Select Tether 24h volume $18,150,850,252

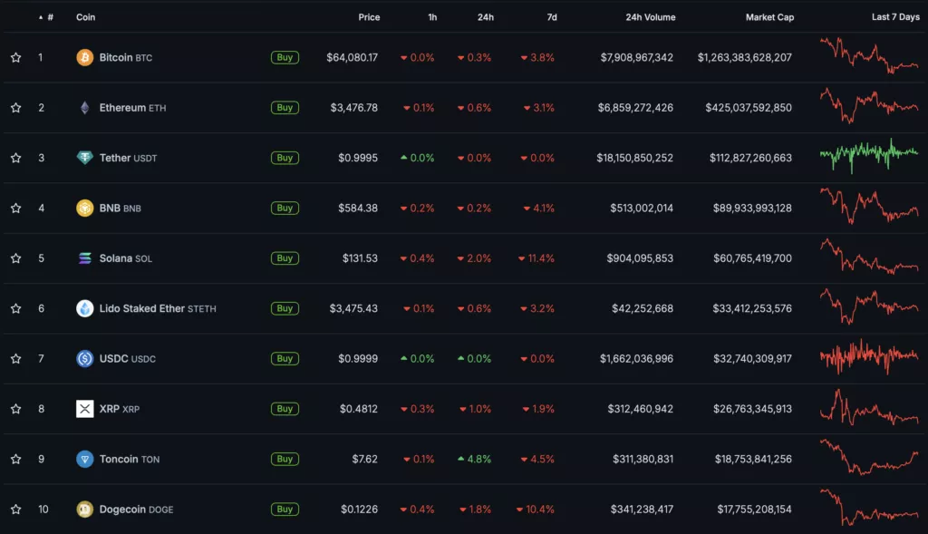(x=634, y=158)
